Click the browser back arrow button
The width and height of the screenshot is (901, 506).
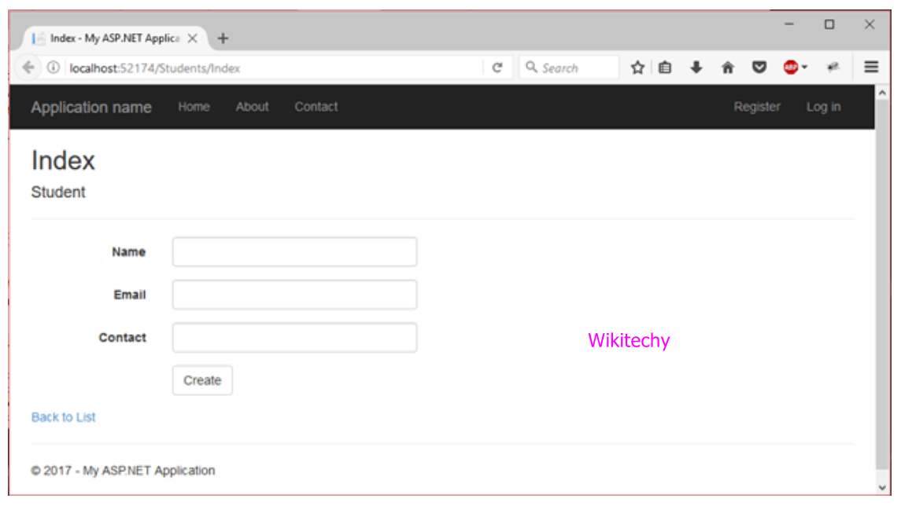[28, 68]
